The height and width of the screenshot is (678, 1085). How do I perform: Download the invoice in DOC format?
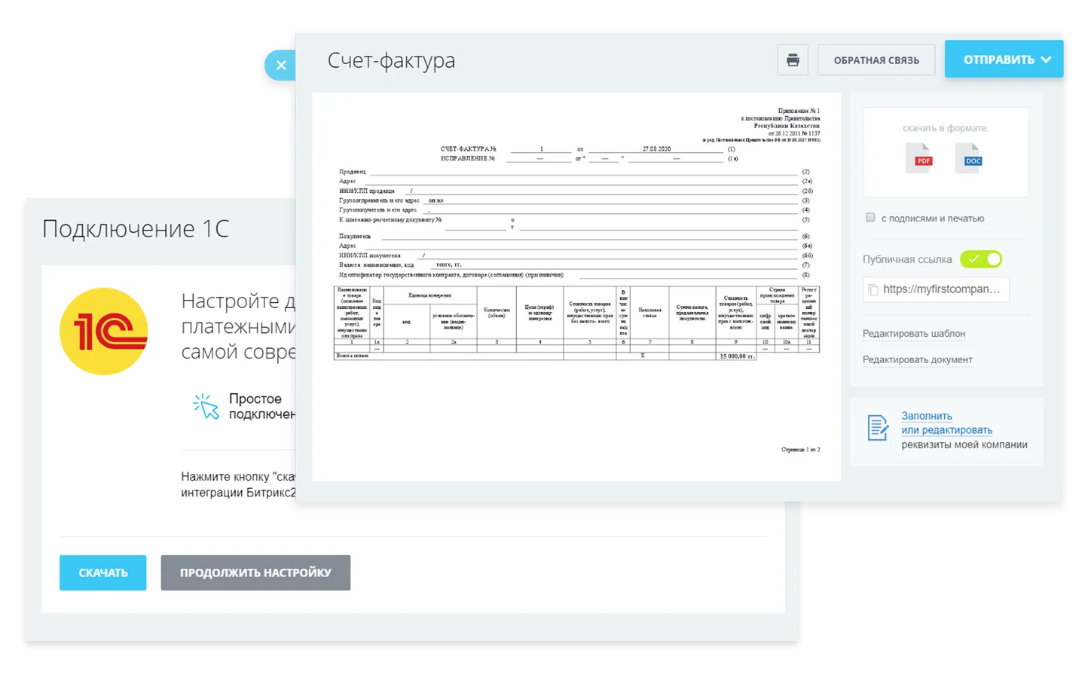click(969, 159)
